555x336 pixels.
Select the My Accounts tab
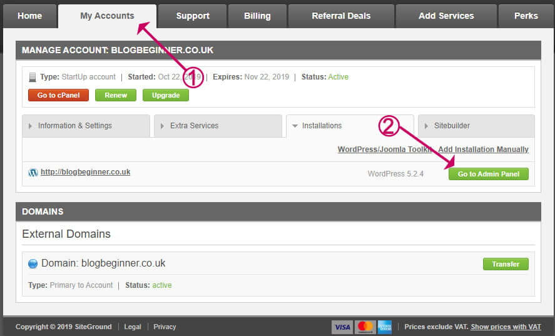107,16
